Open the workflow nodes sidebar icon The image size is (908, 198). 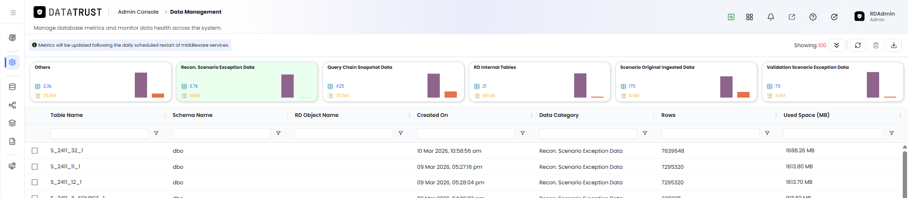point(12,105)
